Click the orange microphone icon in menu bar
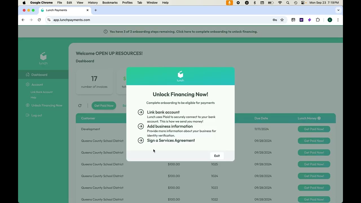The width and height of the screenshot is (361, 203). pos(230,3)
